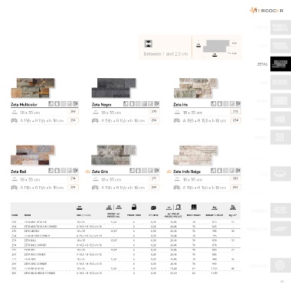Click code box 270 under Zeta Negro

[x=154, y=112]
